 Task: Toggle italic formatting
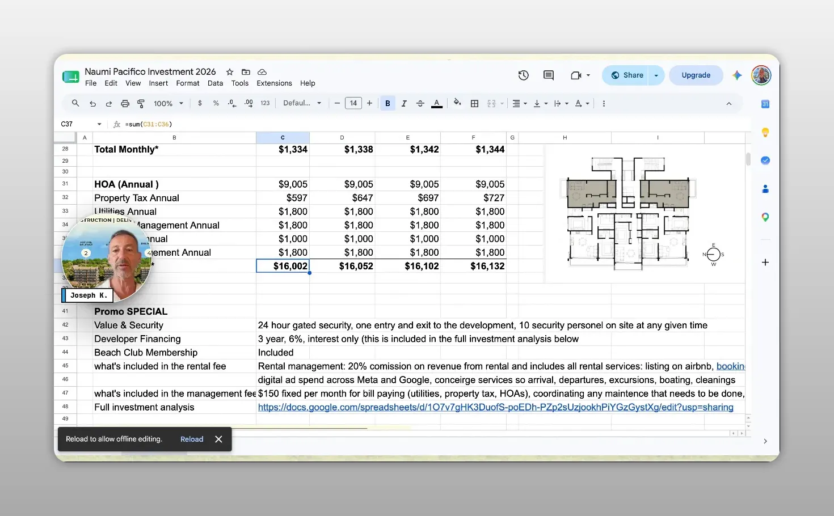click(x=404, y=103)
